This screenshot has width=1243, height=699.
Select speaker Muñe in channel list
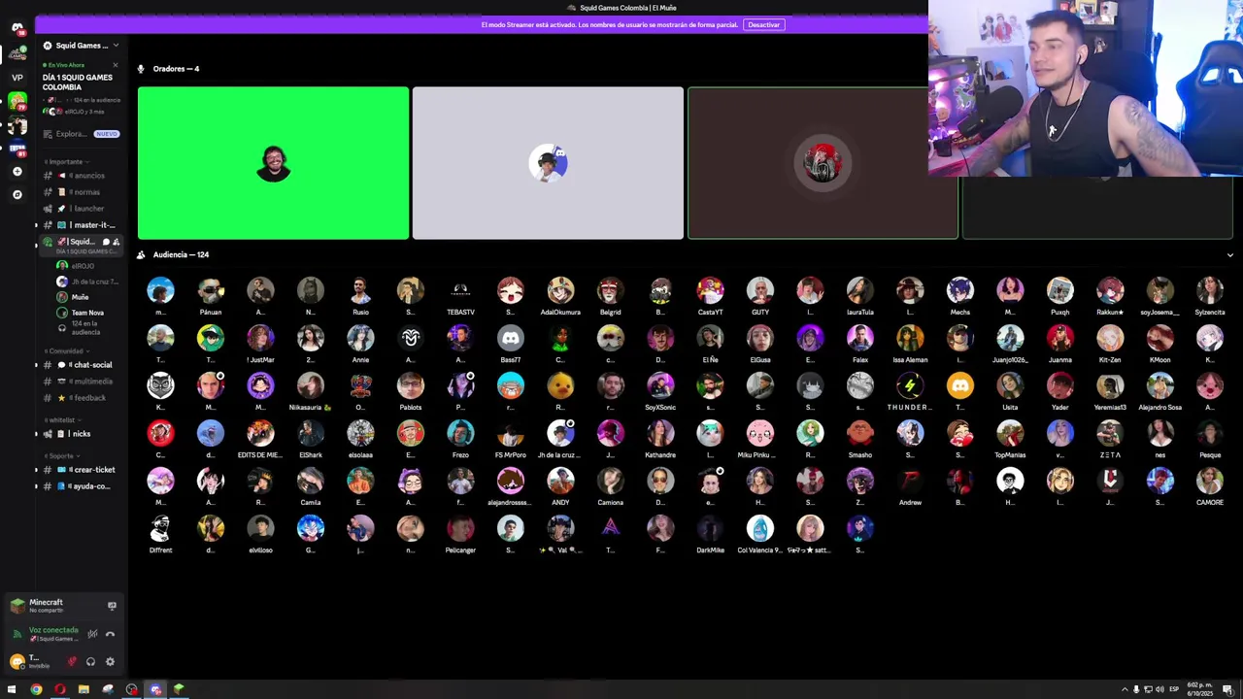[x=87, y=297]
